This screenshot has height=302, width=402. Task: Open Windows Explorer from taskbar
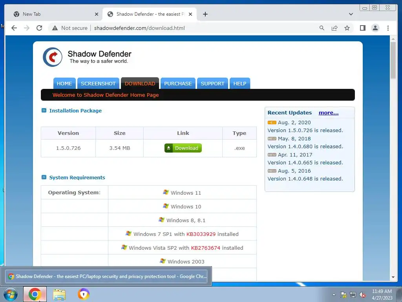(x=59, y=294)
